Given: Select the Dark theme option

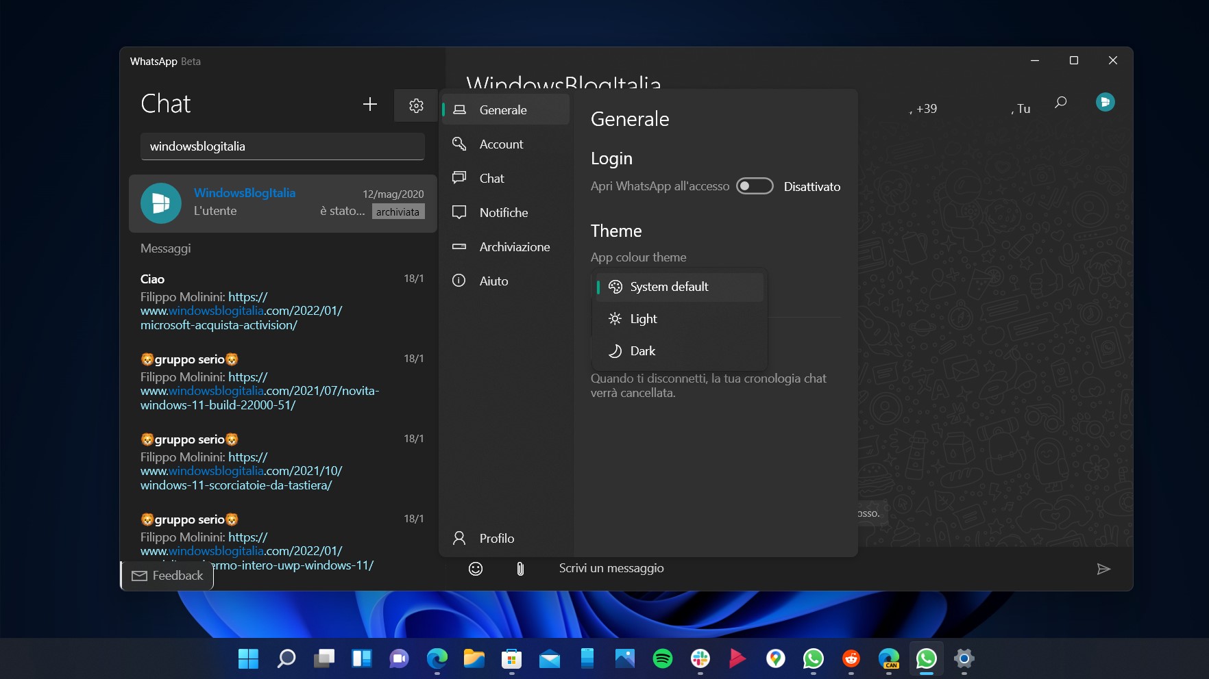Looking at the screenshot, I should click(x=679, y=351).
